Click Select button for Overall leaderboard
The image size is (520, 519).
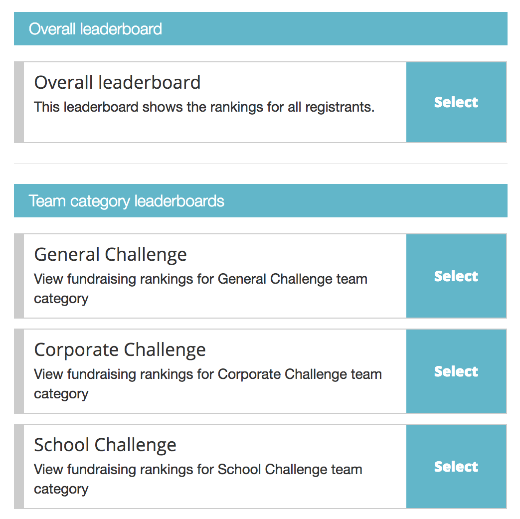point(456,102)
